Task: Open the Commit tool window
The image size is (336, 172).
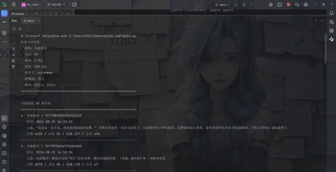Action: coord(4,22)
